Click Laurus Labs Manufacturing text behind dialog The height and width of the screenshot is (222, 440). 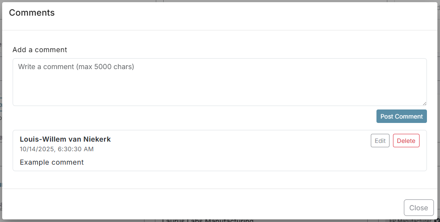point(207,221)
